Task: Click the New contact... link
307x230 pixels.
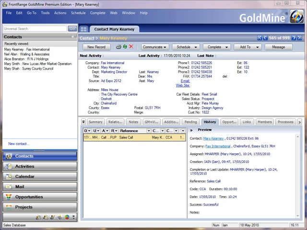Action: [19, 144]
